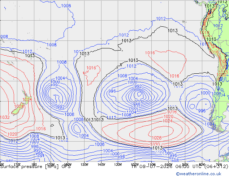This screenshot has height=177, width=229.
Task: Click the 1032 isobar label
Action: coord(5,117)
